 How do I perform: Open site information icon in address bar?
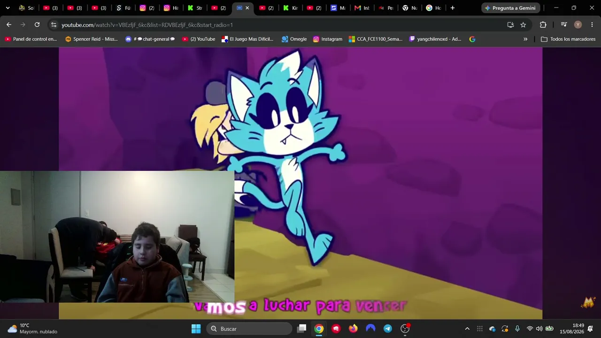pos(54,25)
